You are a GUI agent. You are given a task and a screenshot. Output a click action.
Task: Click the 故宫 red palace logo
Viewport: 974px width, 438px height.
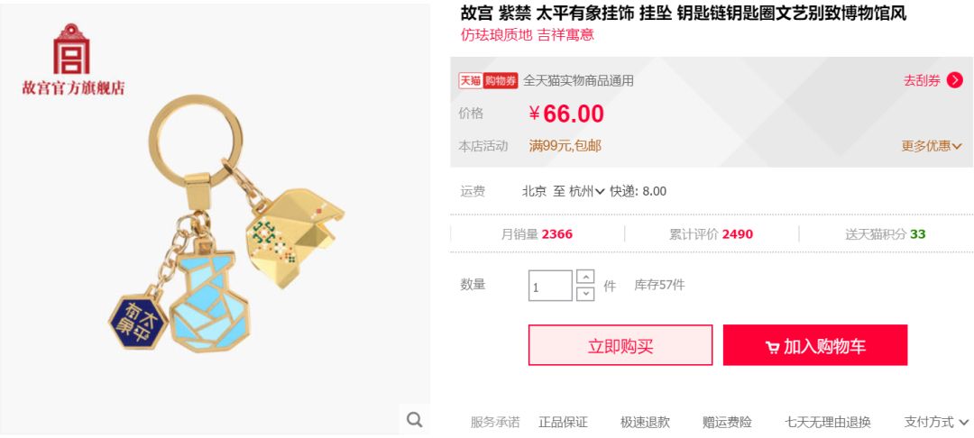[x=71, y=49]
